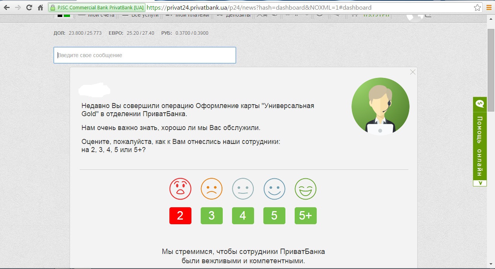Rate the service with the 5 button
This screenshot has height=269, width=495.
pyautogui.click(x=274, y=215)
